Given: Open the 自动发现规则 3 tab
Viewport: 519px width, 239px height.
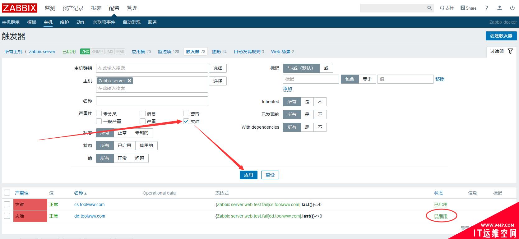Looking at the screenshot, I should [x=249, y=52].
